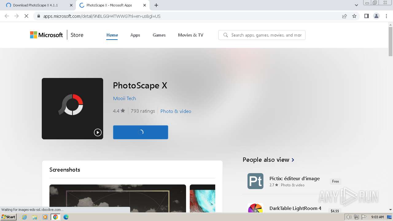Screen dimensions: 393x221
Task: Open the Store home link
Action: coord(77,35)
